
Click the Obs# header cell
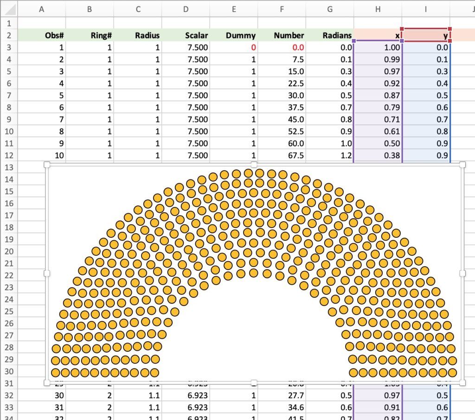42,35
